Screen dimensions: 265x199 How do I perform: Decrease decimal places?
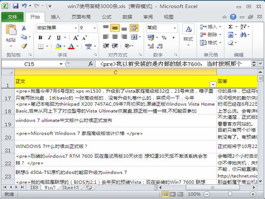[160, 46]
